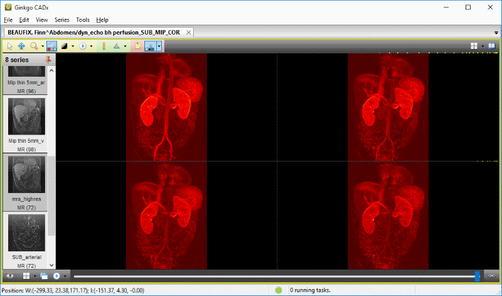502x296 pixels.
Task: Start playback with bottom play button
Action: click(56, 276)
